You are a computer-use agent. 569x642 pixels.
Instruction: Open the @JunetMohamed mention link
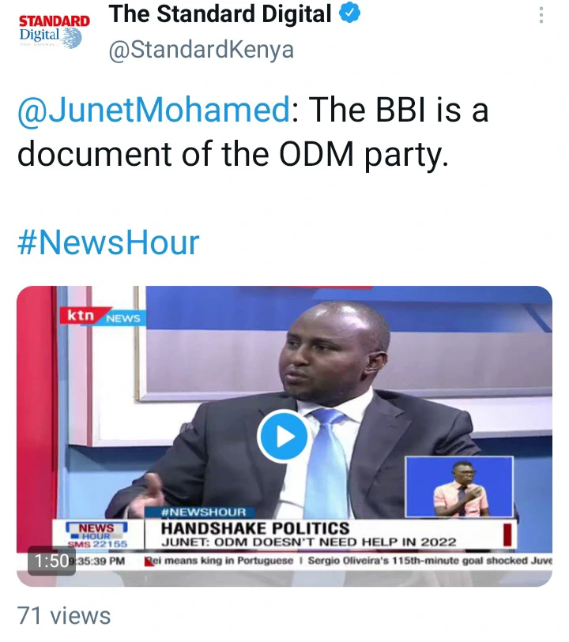[x=154, y=110]
